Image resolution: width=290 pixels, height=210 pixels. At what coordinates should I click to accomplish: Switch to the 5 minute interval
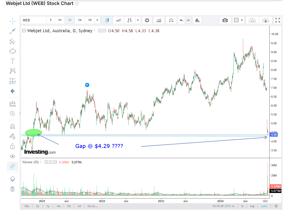tap(51, 20)
